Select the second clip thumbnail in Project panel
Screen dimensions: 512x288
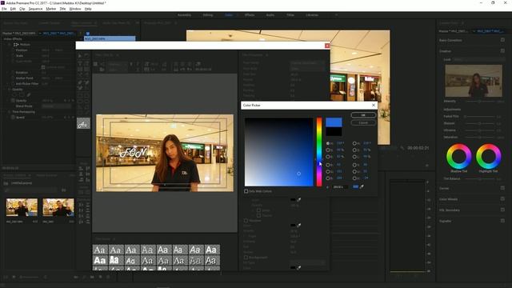(58, 207)
